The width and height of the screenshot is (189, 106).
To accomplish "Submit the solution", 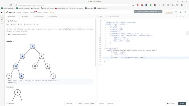I will pyautogui.click(x=182, y=103).
